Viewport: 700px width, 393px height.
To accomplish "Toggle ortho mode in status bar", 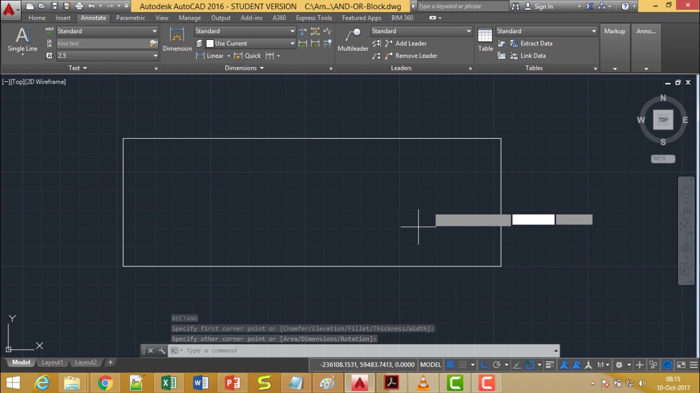I will pyautogui.click(x=485, y=365).
